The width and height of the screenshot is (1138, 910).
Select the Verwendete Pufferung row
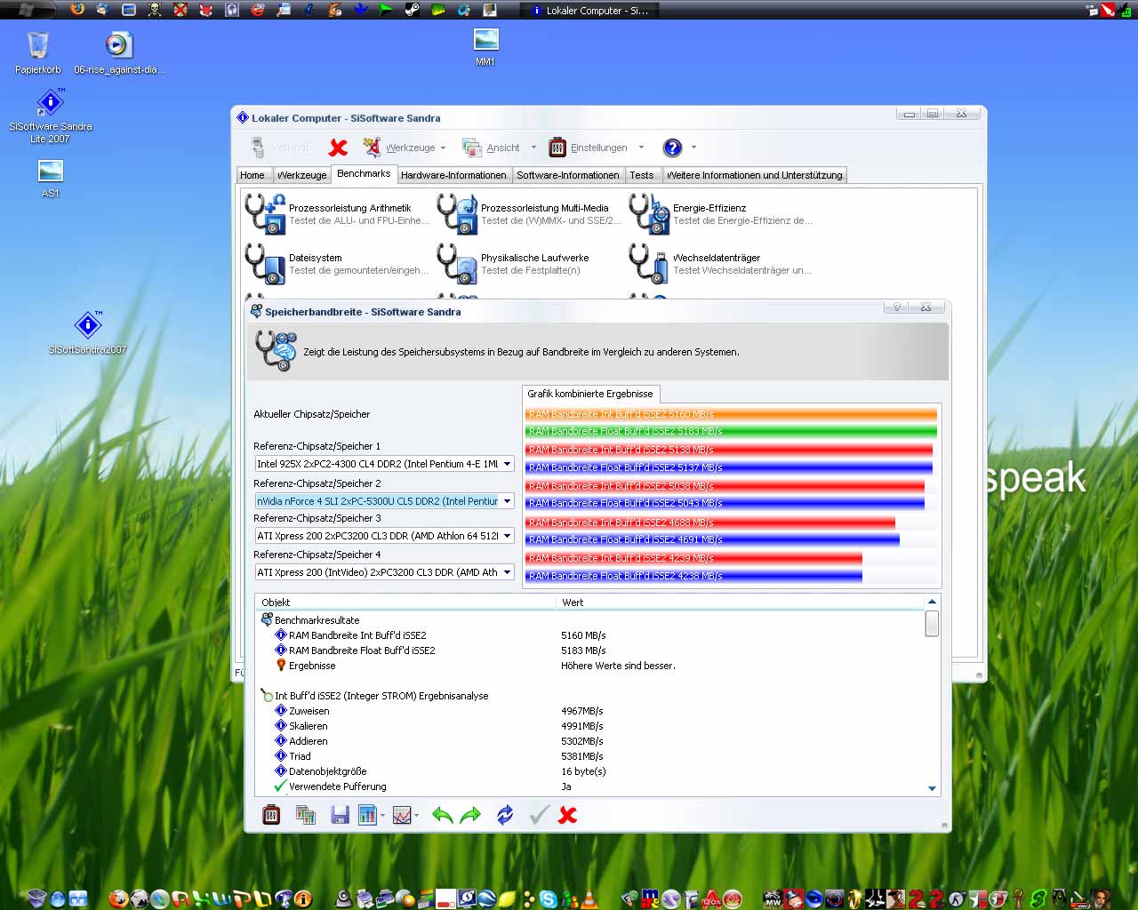(337, 786)
